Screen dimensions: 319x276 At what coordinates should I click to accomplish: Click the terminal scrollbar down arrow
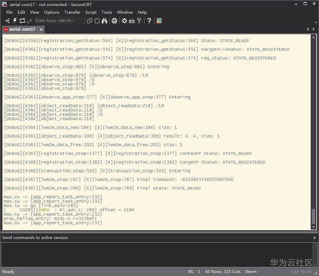pyautogui.click(x=314, y=227)
